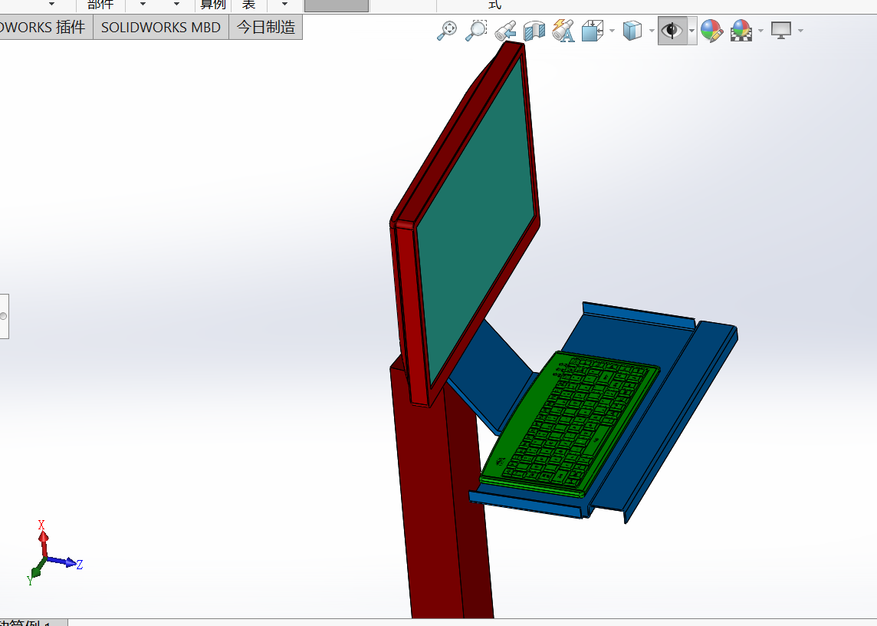877x626 pixels.
Task: Click the 表 ribbon label
Action: pos(249,5)
